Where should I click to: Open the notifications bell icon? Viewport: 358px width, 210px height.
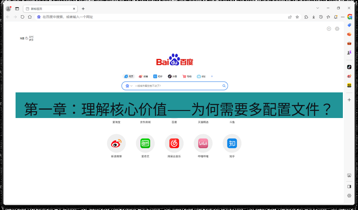[335, 17]
